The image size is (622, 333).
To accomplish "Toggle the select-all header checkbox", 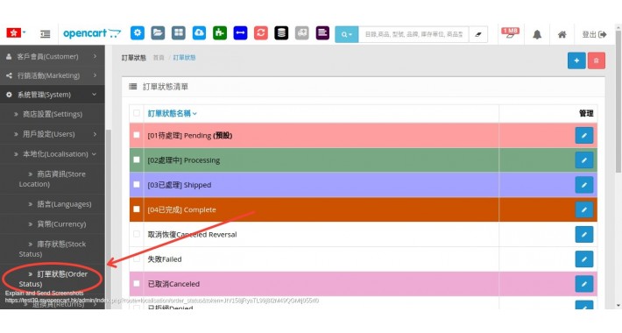I will (x=137, y=113).
